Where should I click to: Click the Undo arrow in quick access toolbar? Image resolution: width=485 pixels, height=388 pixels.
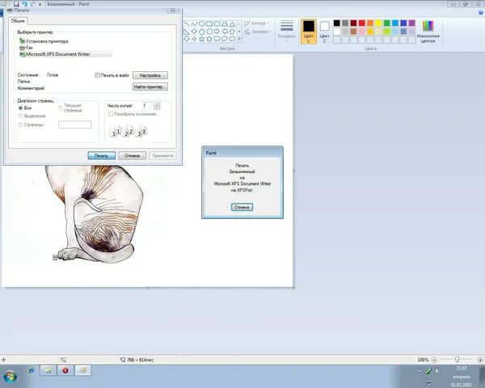[25, 4]
